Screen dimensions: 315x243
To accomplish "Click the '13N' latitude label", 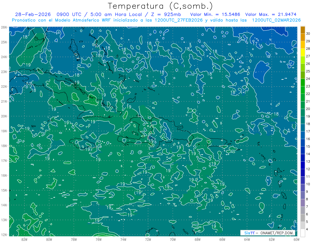I will click(4, 220).
